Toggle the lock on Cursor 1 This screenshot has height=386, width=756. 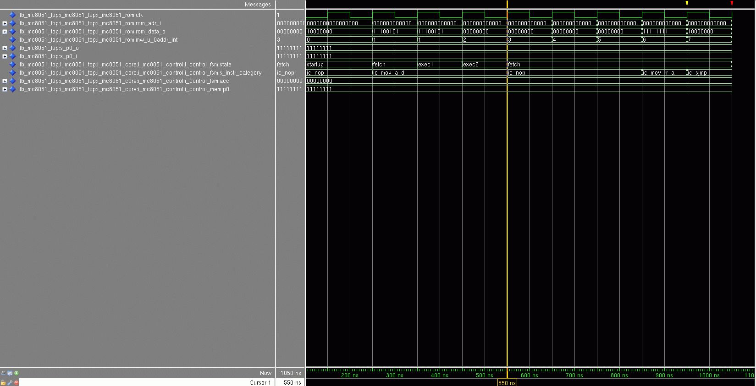point(3,382)
